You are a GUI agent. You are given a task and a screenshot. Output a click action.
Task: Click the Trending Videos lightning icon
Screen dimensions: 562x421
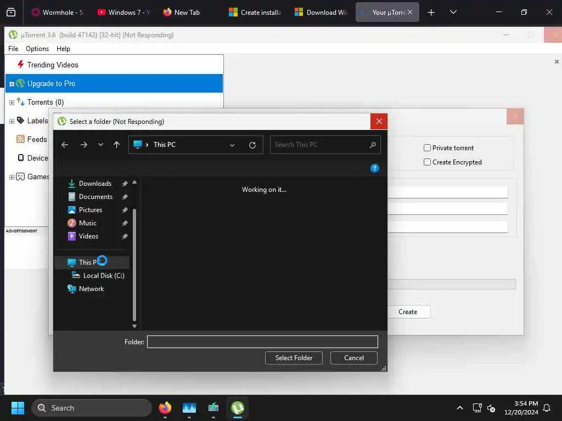click(20, 65)
